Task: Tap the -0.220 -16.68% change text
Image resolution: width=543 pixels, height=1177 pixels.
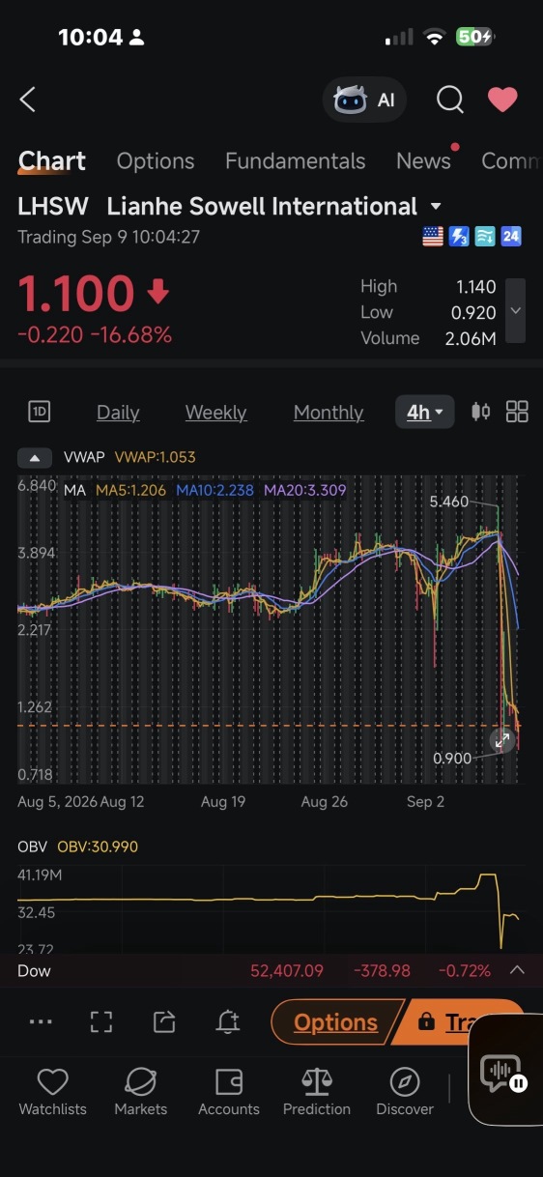Action: pyautogui.click(x=95, y=335)
